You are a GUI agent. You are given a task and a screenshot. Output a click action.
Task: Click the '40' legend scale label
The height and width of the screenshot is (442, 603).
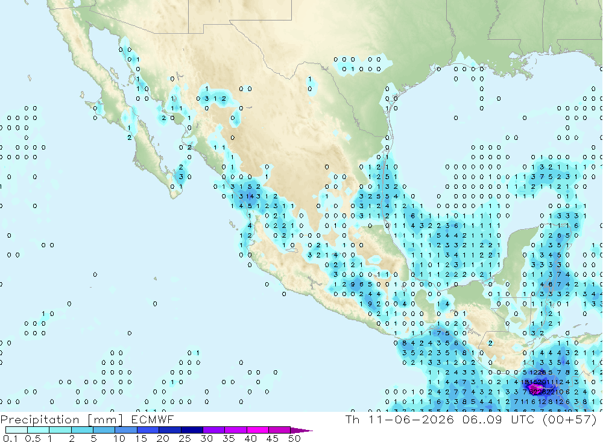point(250,438)
